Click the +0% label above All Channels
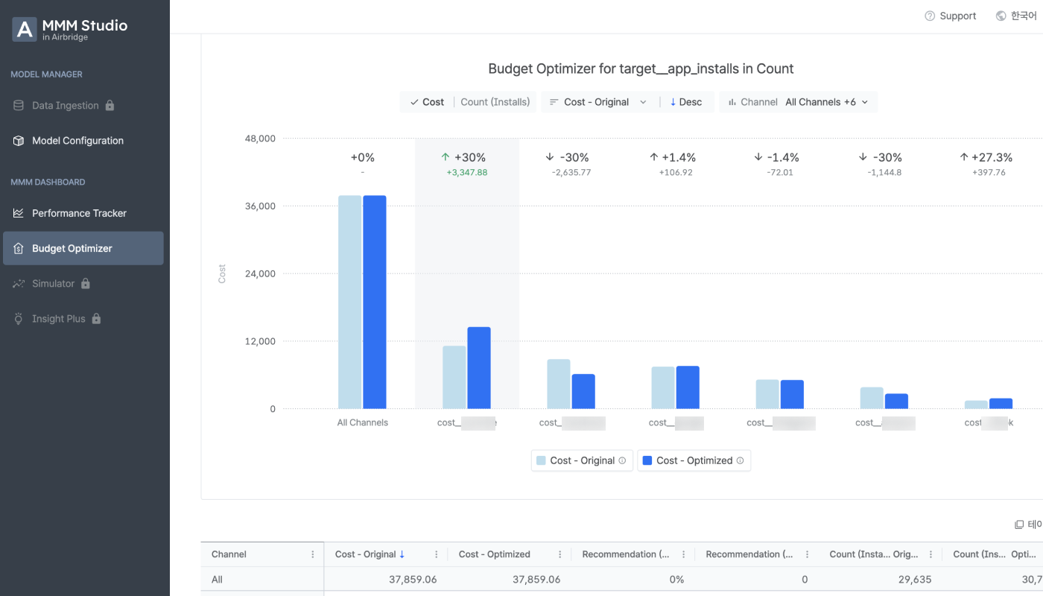Viewport: 1043px width, 596px height. (363, 157)
